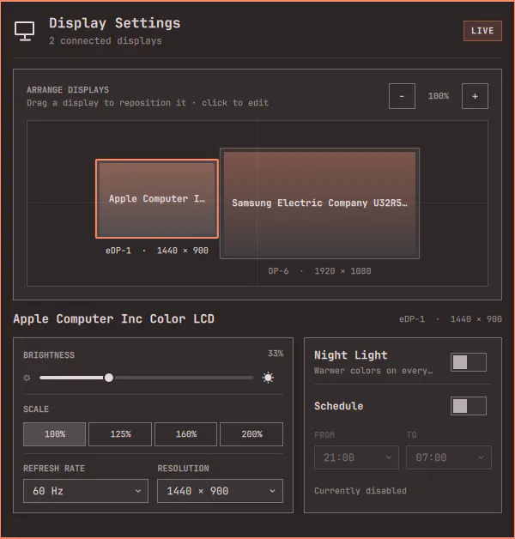Click the monitor icon beside Display Settings

(24, 31)
